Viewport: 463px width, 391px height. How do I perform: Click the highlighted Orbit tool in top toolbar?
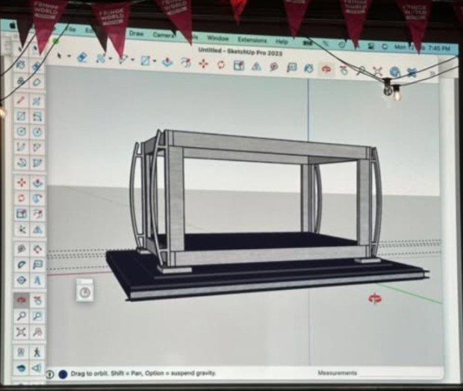tap(326, 70)
